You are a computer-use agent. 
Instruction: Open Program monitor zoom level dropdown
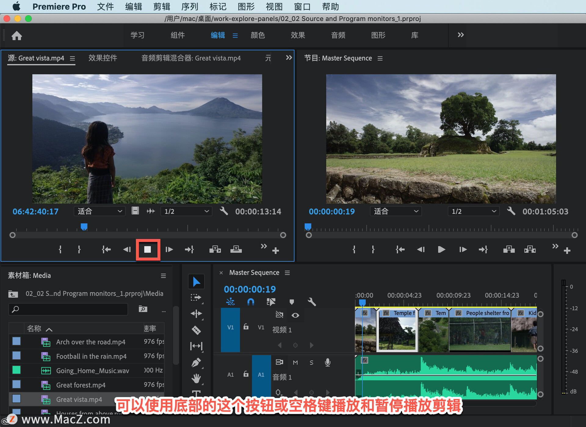396,211
